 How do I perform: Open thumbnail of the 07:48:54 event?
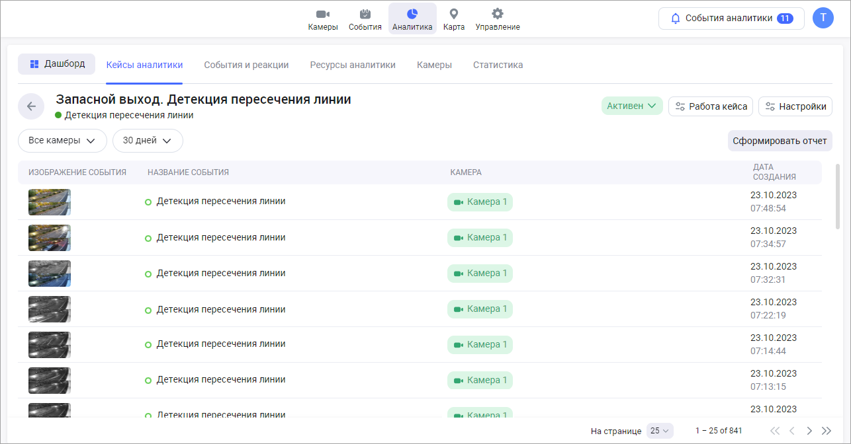pos(50,202)
